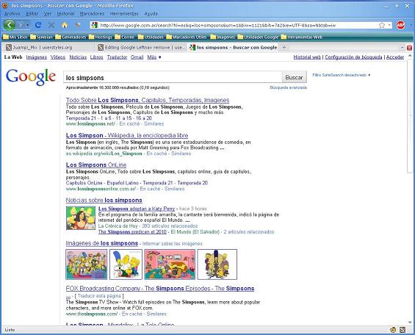This screenshot has width=415, height=335.
Task: Open the Archivo menu
Action: coord(12,13)
